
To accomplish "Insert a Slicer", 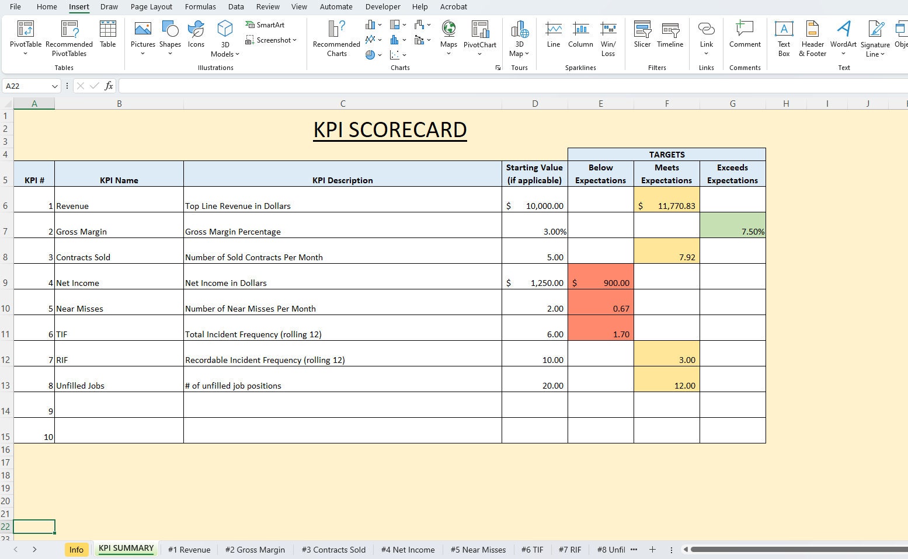I will [642, 35].
